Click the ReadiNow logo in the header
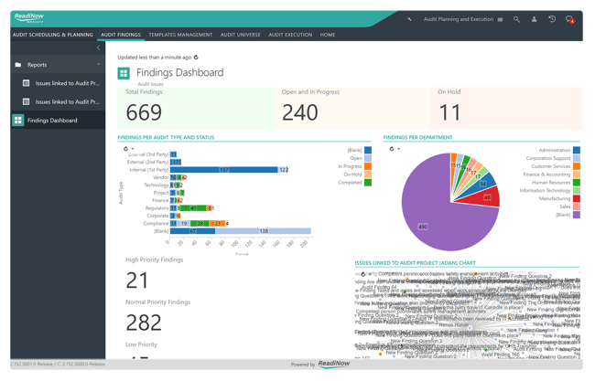 (29, 17)
